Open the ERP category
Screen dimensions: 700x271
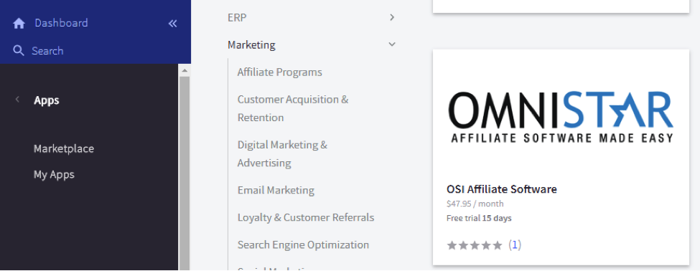[237, 17]
